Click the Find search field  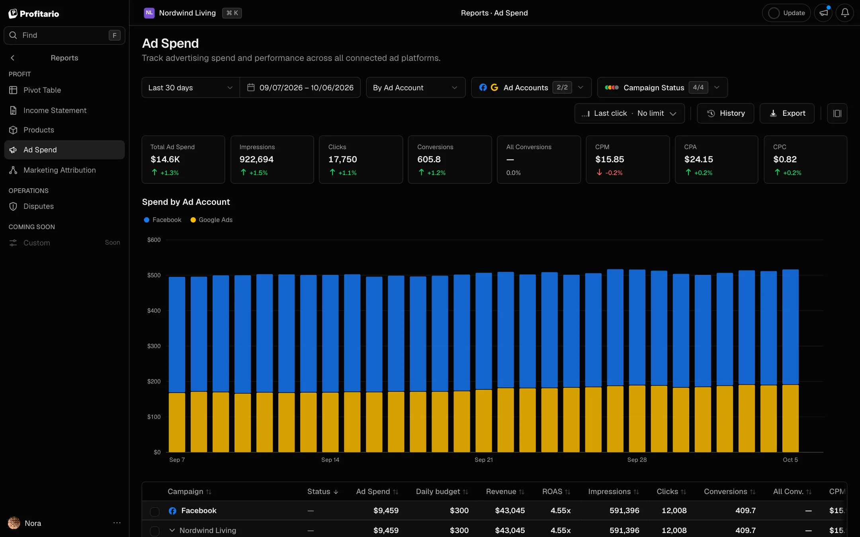[x=64, y=35]
